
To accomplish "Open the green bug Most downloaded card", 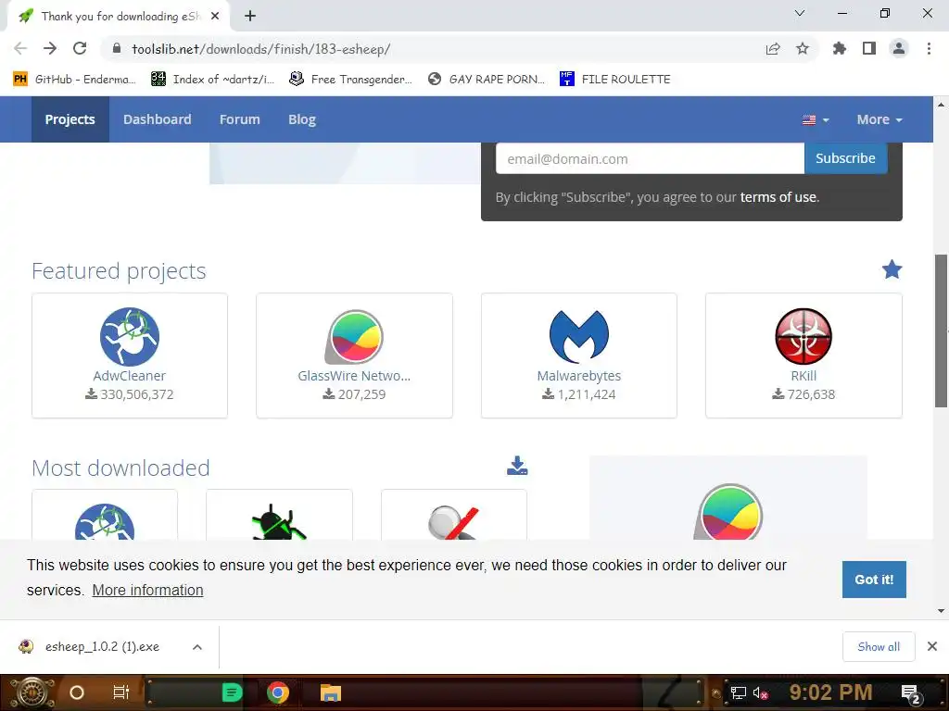I will click(279, 515).
